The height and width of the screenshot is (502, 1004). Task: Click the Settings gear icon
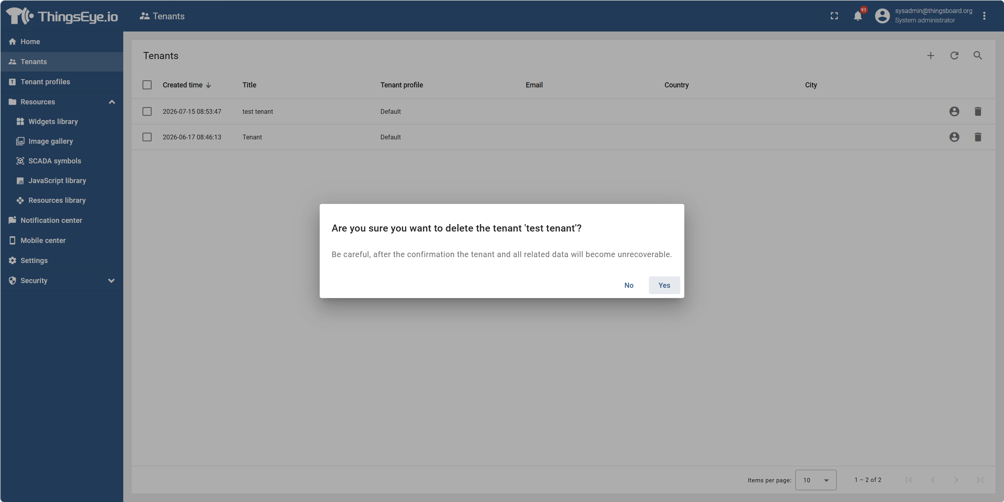tap(13, 260)
